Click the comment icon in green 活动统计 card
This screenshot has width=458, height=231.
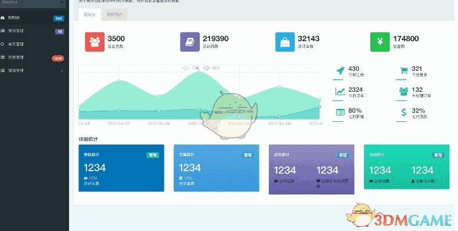(x=371, y=181)
